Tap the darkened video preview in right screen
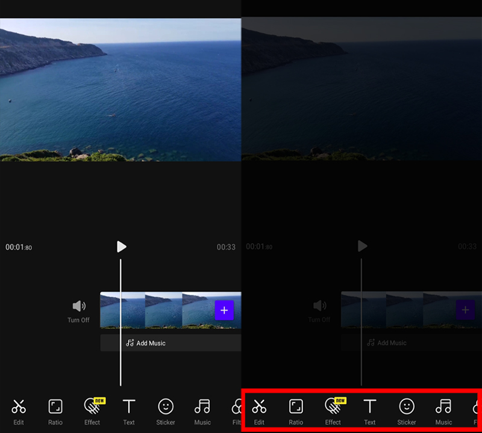The image size is (482, 433). 362,89
